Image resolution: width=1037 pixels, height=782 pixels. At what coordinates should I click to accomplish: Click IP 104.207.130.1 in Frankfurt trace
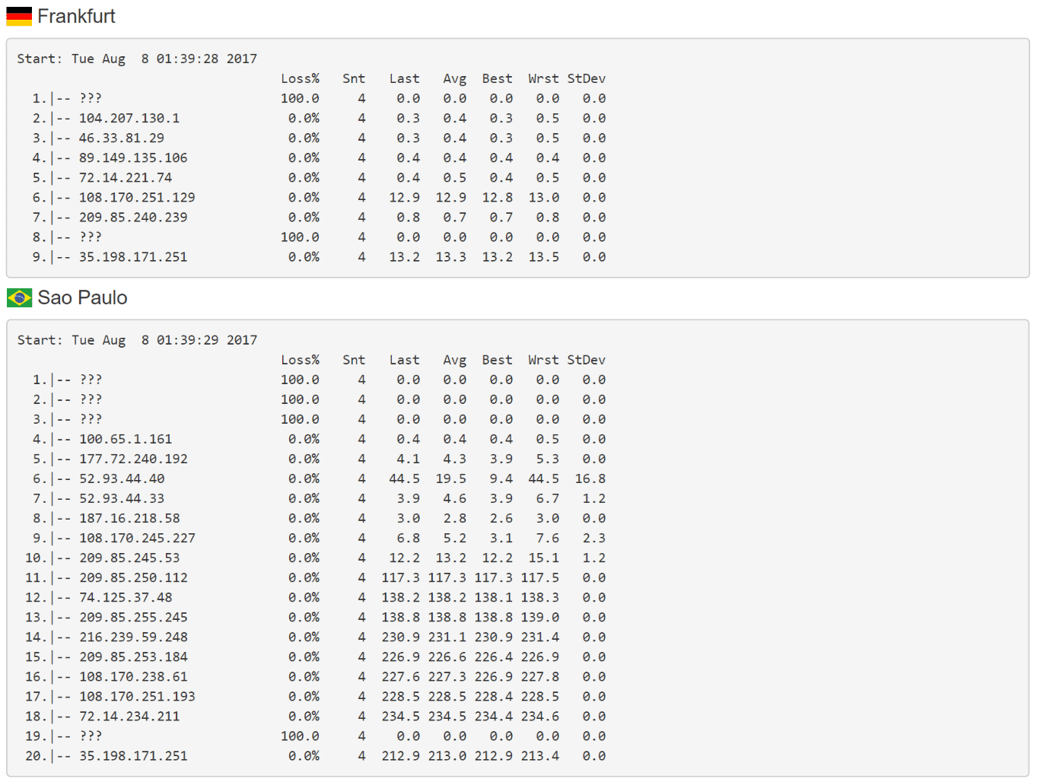[x=129, y=118]
